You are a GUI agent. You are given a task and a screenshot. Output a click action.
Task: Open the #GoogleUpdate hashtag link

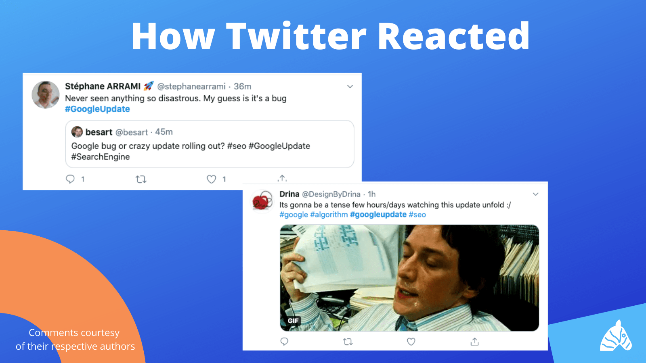tap(97, 109)
